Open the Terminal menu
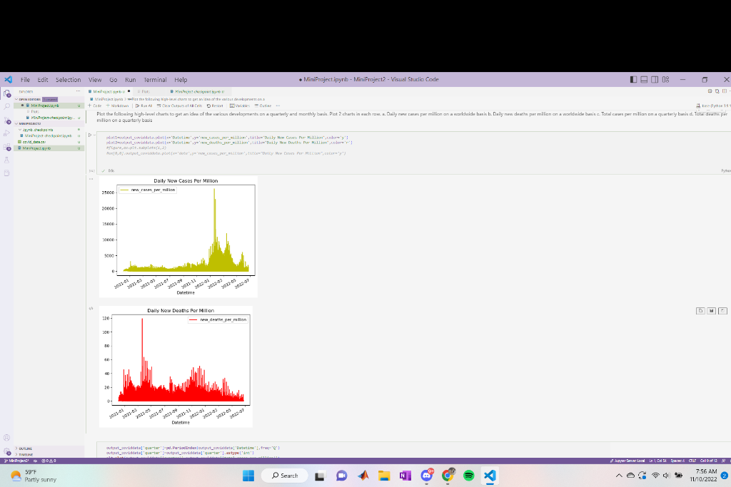This screenshot has height=487, width=731. tap(155, 80)
